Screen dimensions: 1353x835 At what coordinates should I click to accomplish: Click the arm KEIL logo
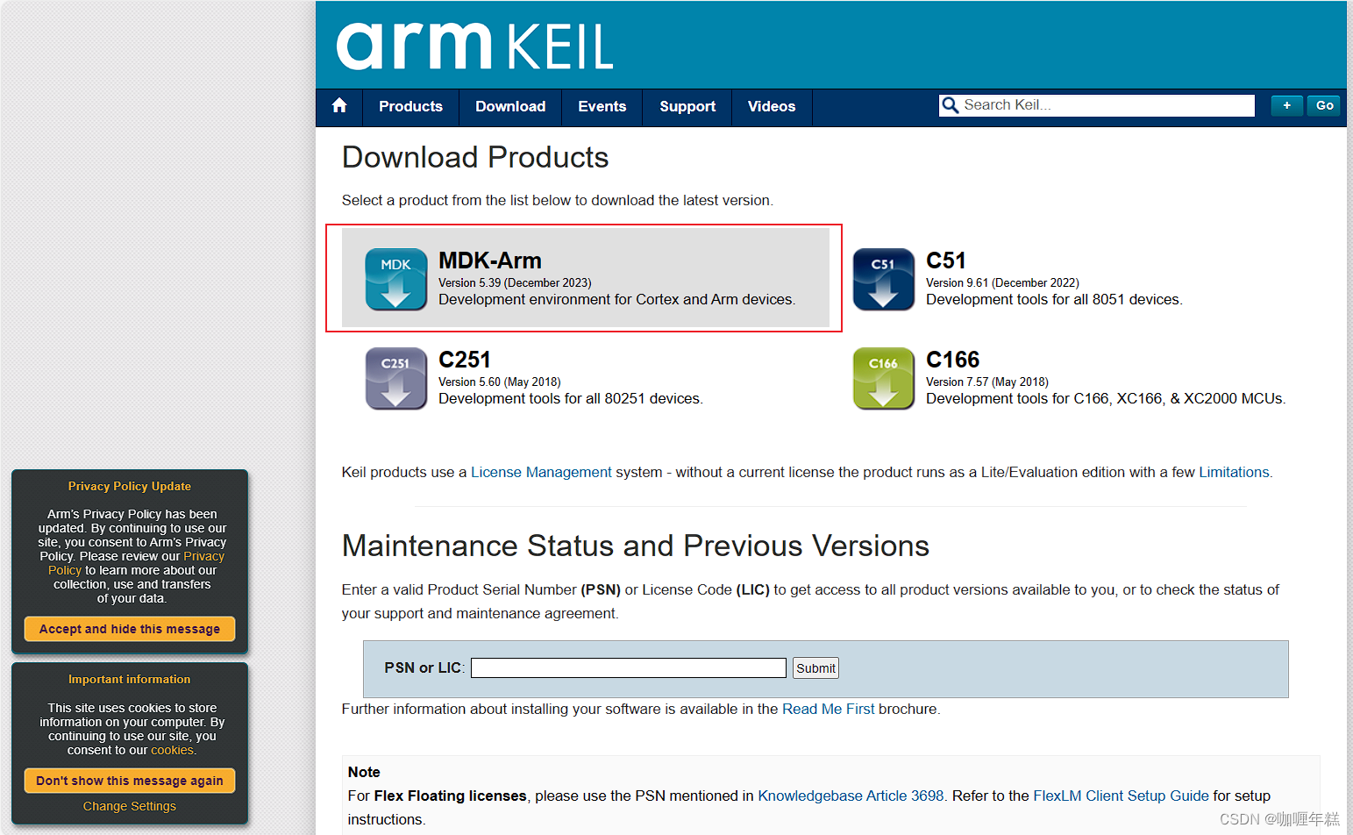pos(474,46)
